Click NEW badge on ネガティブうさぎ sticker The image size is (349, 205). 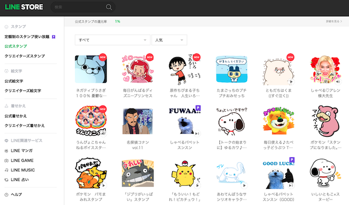click(103, 57)
